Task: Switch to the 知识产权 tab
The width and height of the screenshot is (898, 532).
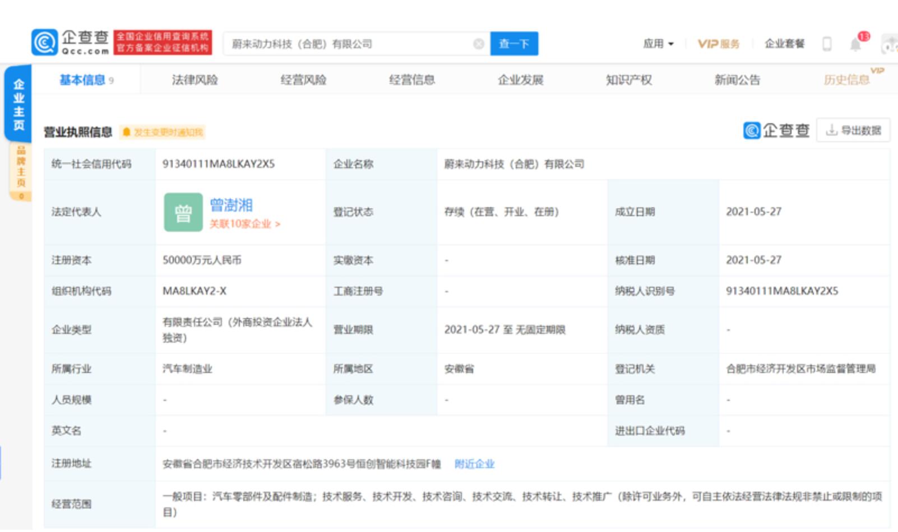Action: click(x=629, y=80)
